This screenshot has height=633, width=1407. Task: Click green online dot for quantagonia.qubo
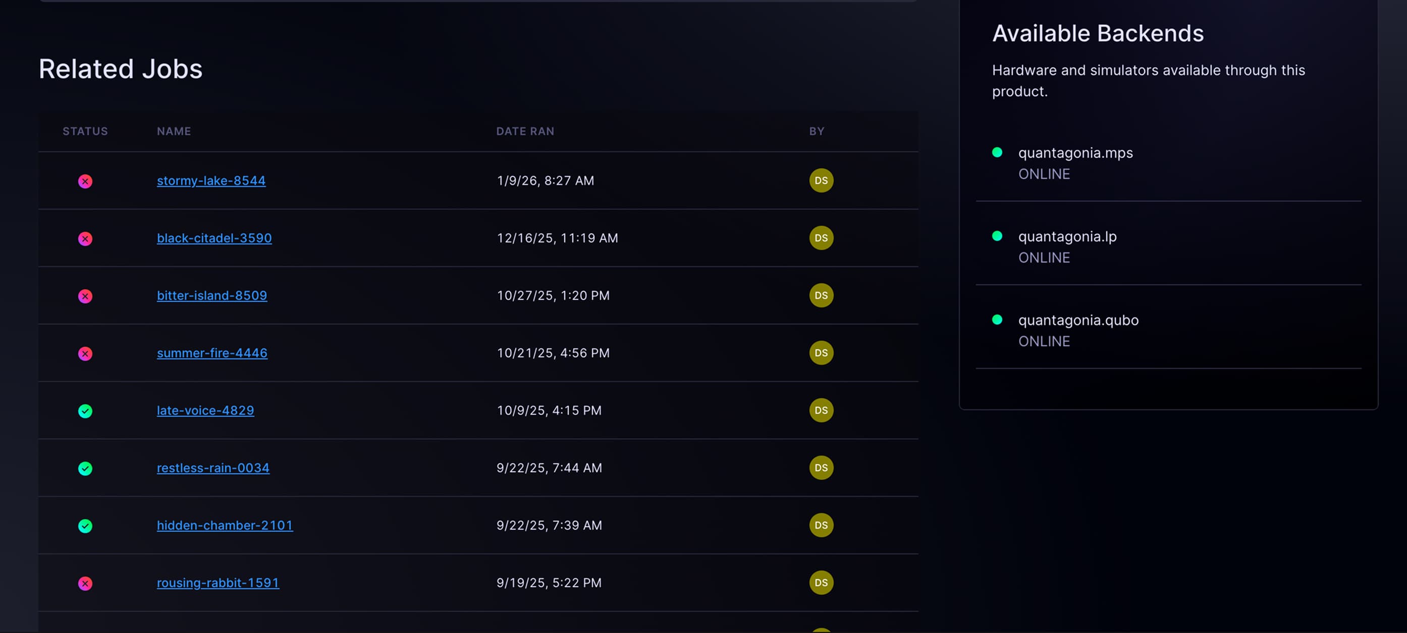pyautogui.click(x=996, y=320)
